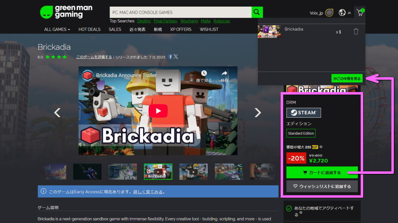Click the Wuchang top search link
This screenshot has width=398, height=223.
tap(189, 21)
